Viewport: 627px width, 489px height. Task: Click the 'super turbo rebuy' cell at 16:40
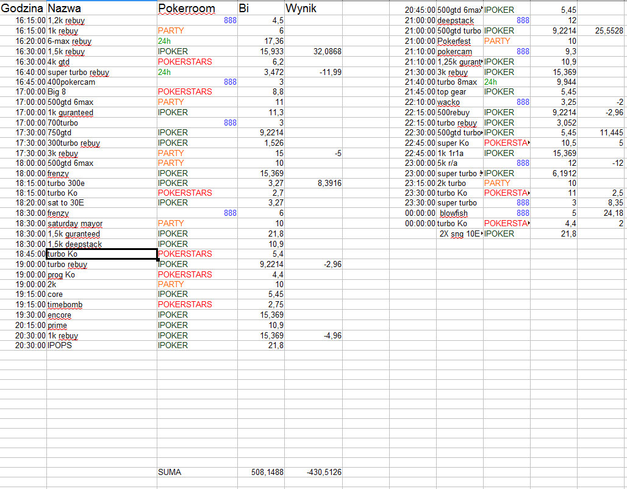(102, 73)
